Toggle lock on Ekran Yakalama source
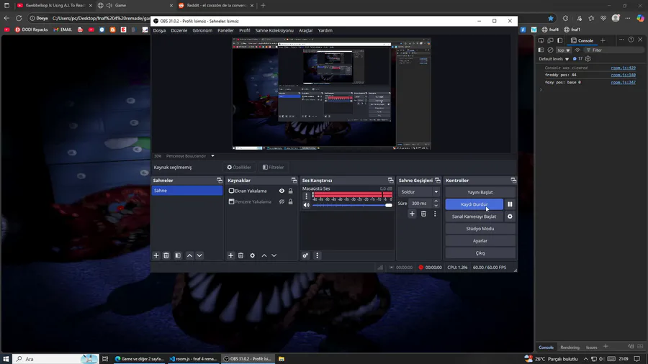 pos(291,191)
